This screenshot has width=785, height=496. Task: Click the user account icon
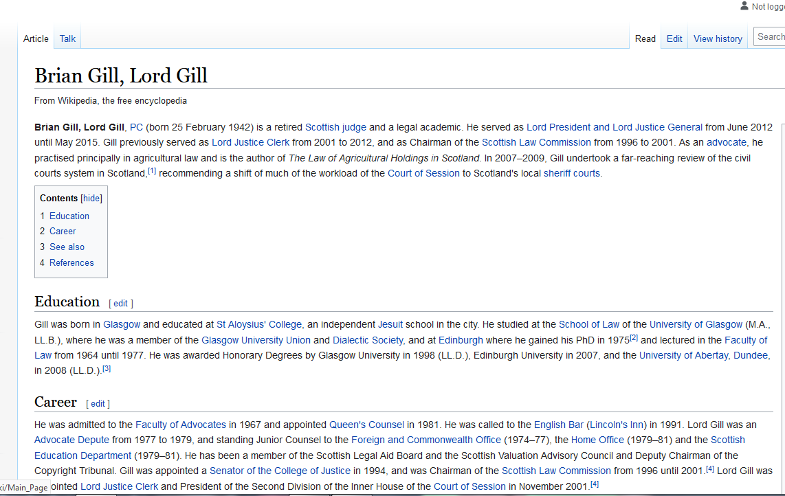click(x=744, y=6)
